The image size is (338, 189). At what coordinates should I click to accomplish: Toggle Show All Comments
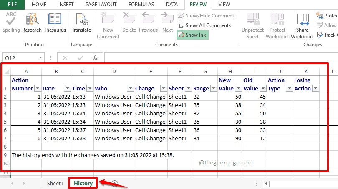tap(204, 25)
